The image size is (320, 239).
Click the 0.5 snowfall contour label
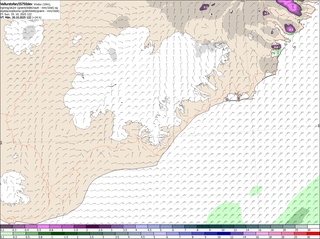[291, 30]
